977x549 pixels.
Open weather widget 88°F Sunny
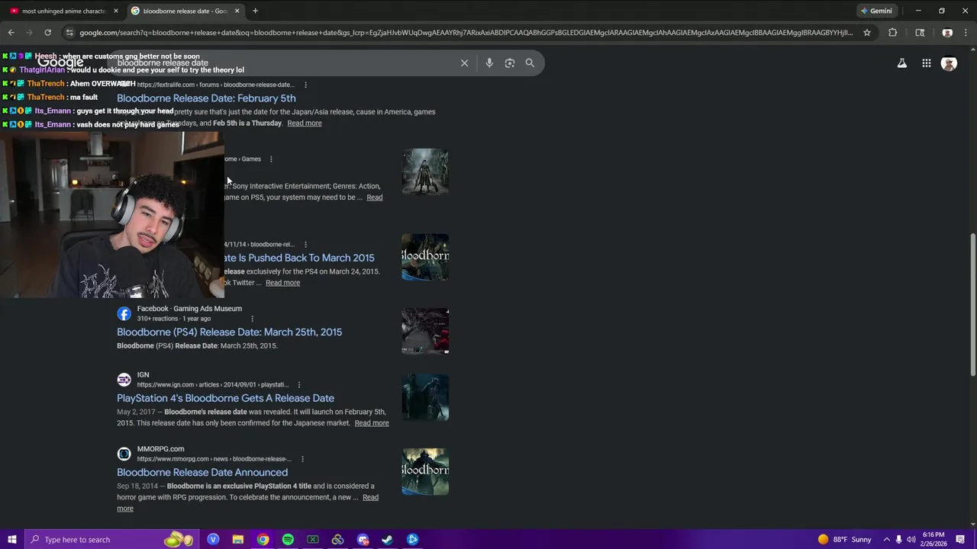(844, 540)
